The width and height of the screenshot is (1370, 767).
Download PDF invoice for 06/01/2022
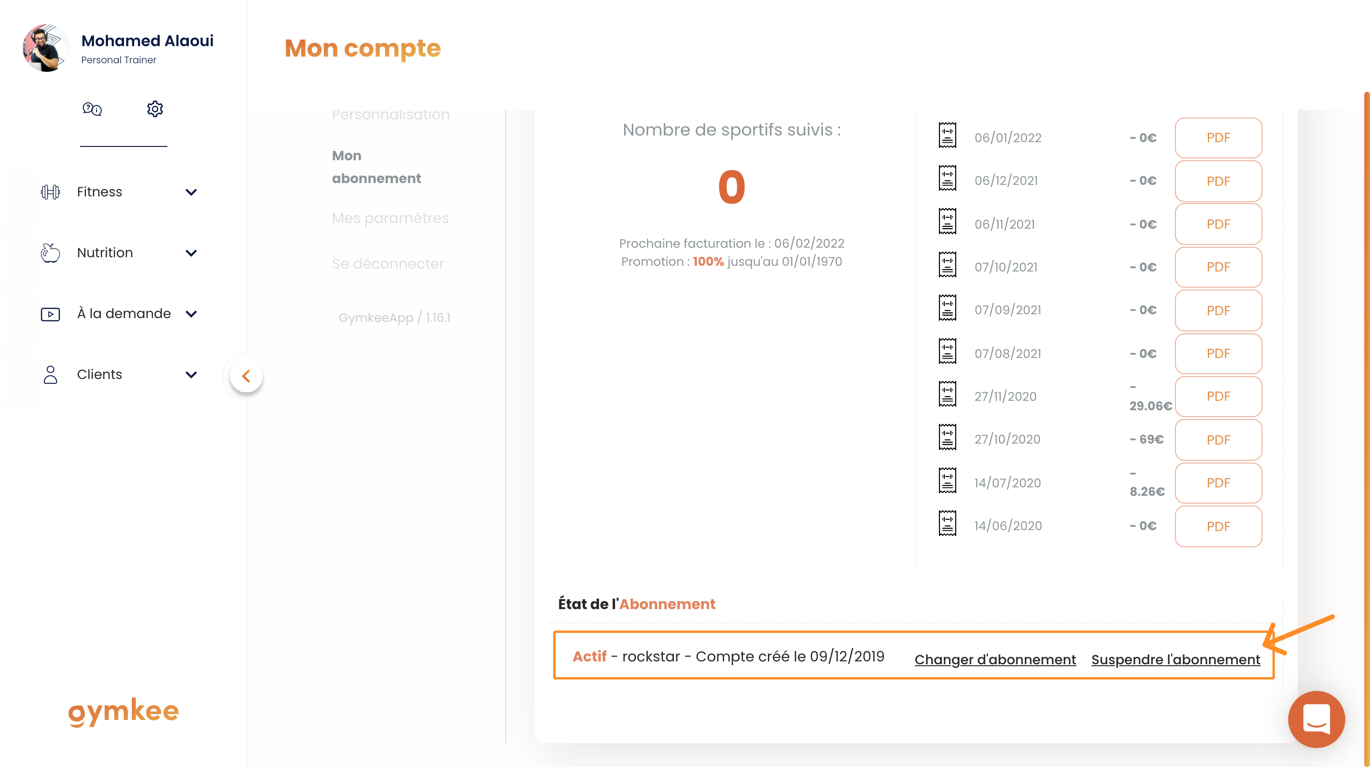tap(1218, 138)
